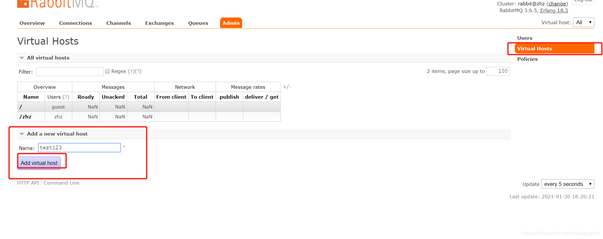The image size is (603, 239).
Task: Open the Connections tab
Action: coord(75,23)
